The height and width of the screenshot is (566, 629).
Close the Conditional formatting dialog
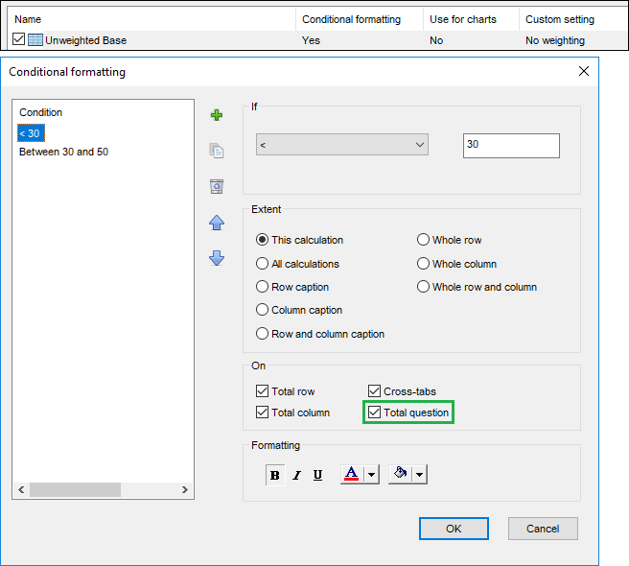tap(584, 71)
